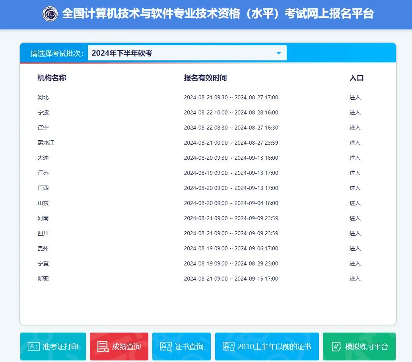
Task: Click 进入 link for 辽宁
Action: pos(355,128)
